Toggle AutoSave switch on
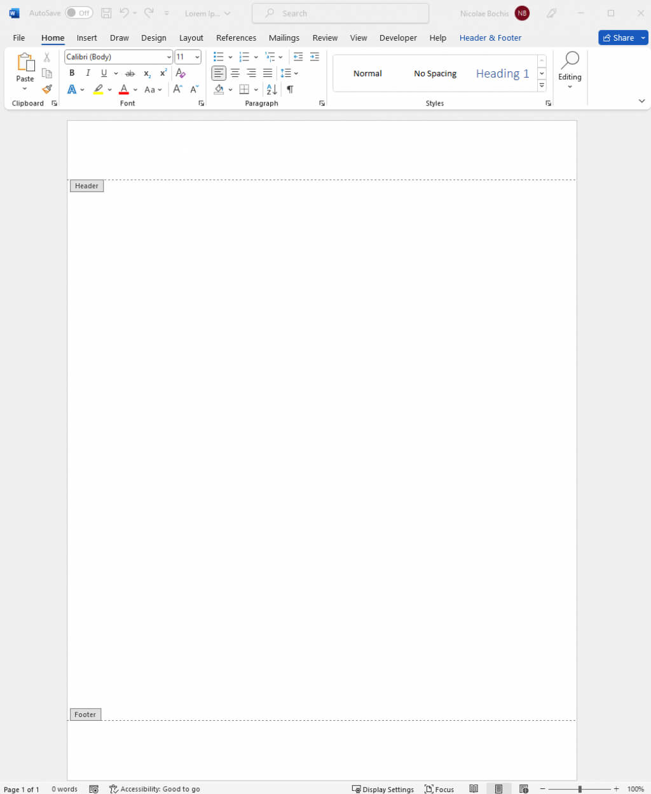Viewport: 651px width, 794px height. pos(79,13)
